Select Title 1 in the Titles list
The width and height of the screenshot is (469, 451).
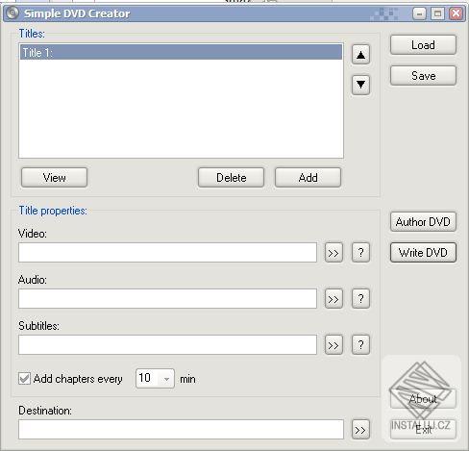[x=181, y=52]
